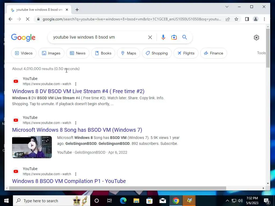
Task: Open Task View on taskbar
Action: (x=110, y=201)
